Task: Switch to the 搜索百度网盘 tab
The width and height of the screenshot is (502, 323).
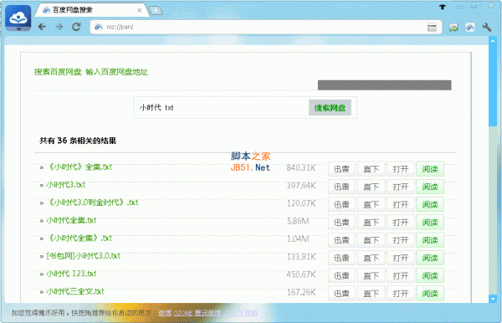Action: (58, 72)
